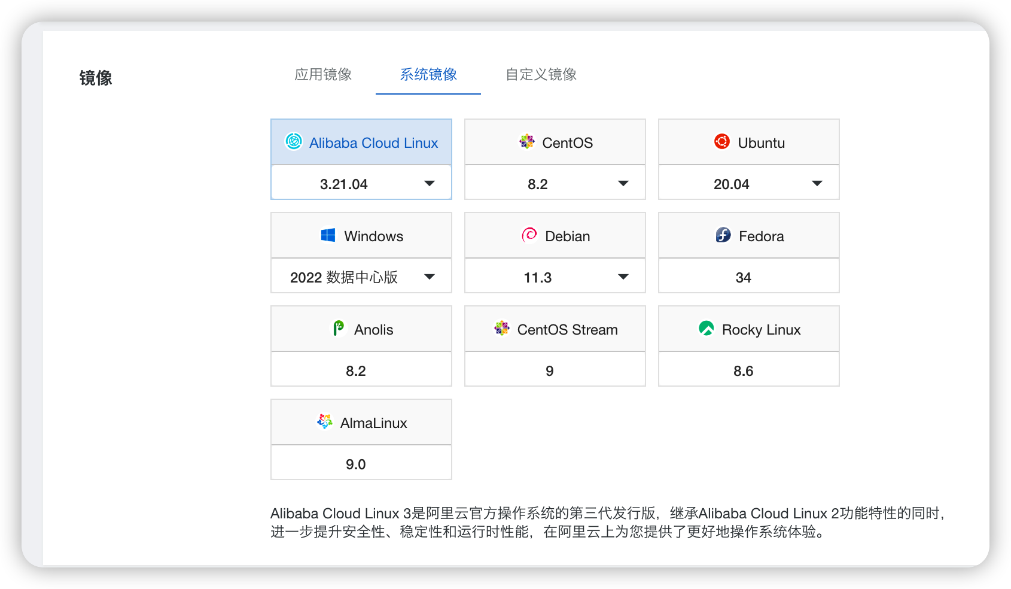
Task: Switch to the 自定义镜像 tab
Action: coord(541,74)
